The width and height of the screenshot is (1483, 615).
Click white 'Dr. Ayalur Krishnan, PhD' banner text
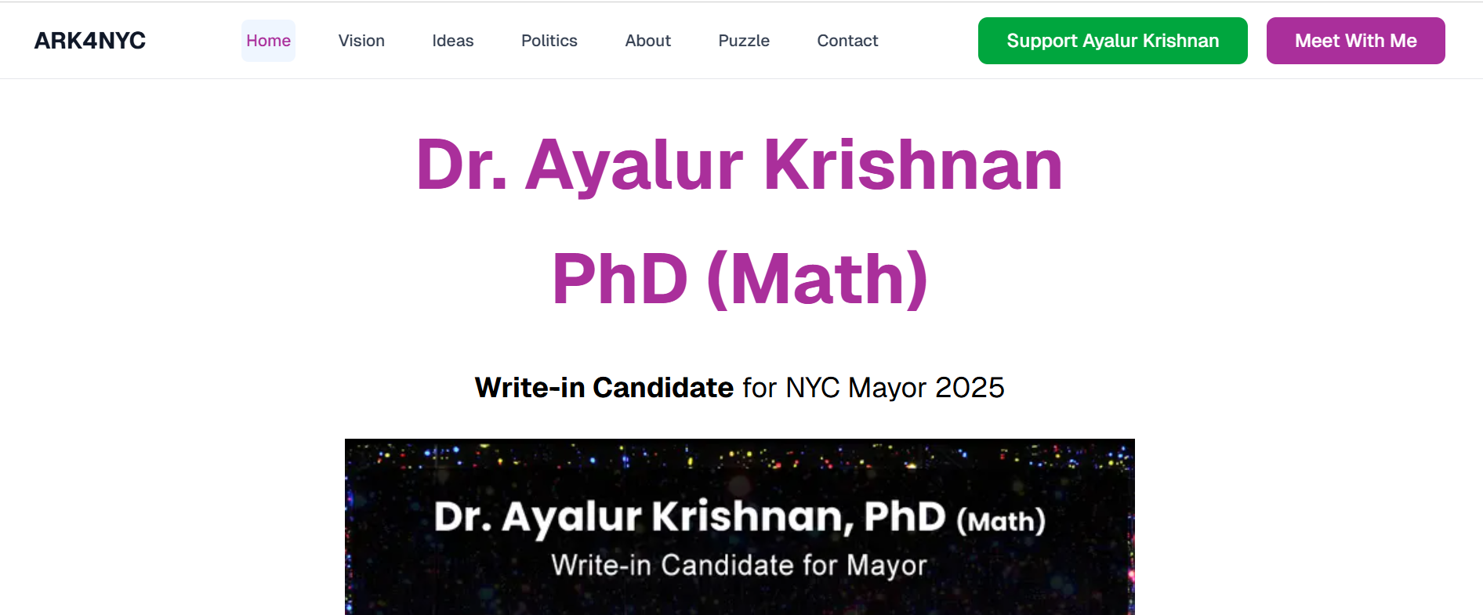(x=690, y=517)
